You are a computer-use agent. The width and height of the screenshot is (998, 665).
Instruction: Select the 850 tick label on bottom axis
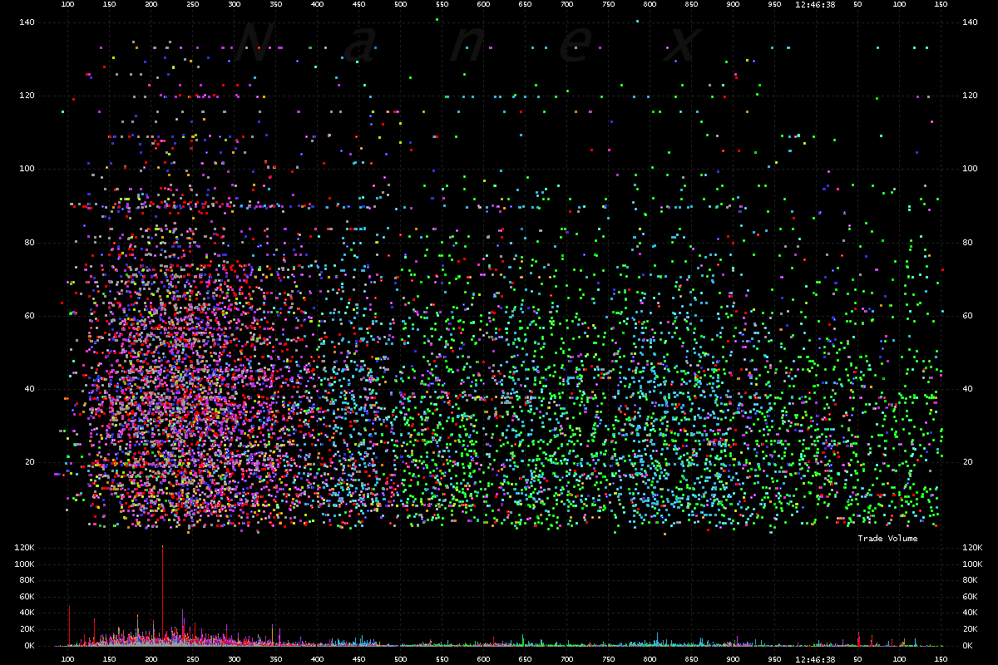(x=691, y=659)
